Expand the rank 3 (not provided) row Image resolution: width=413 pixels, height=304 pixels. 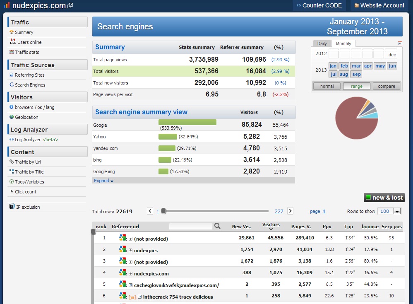click(x=130, y=262)
